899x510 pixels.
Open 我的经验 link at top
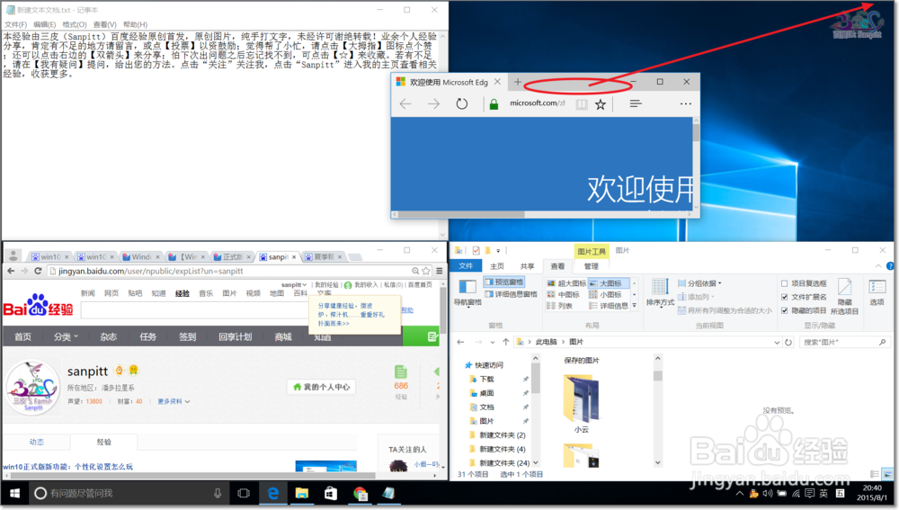326,284
